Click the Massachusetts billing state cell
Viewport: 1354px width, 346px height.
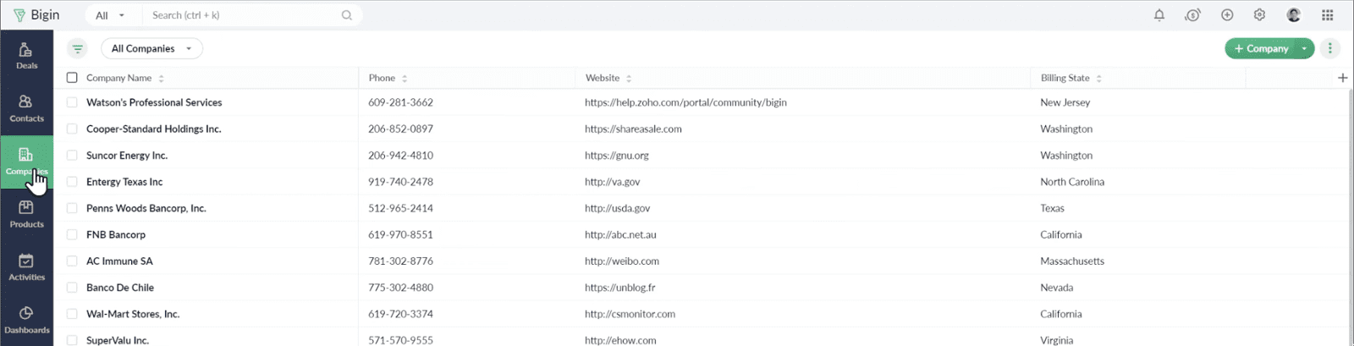pyautogui.click(x=1072, y=261)
